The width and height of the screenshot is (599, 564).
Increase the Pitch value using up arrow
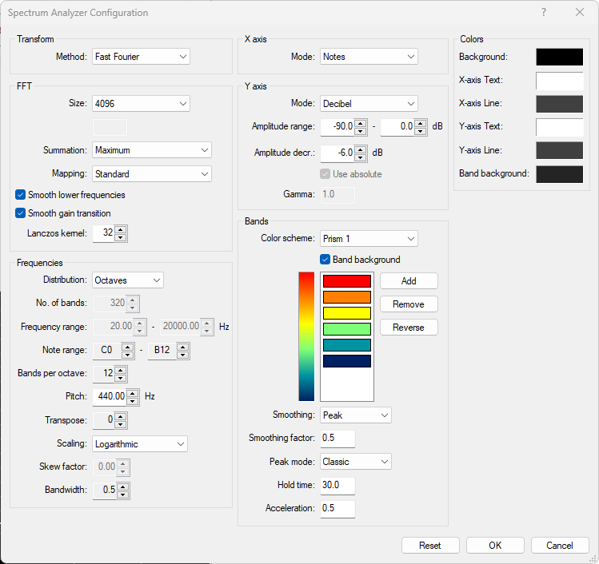point(132,392)
